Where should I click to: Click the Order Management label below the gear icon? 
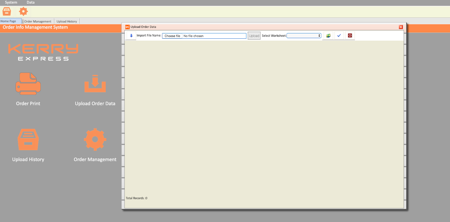tap(95, 159)
